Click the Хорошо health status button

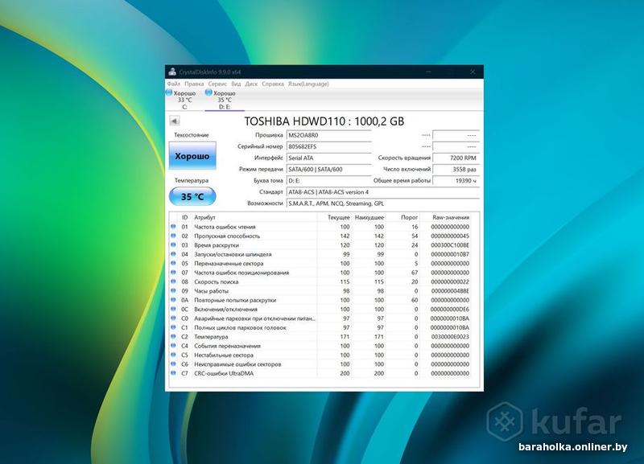(x=192, y=156)
